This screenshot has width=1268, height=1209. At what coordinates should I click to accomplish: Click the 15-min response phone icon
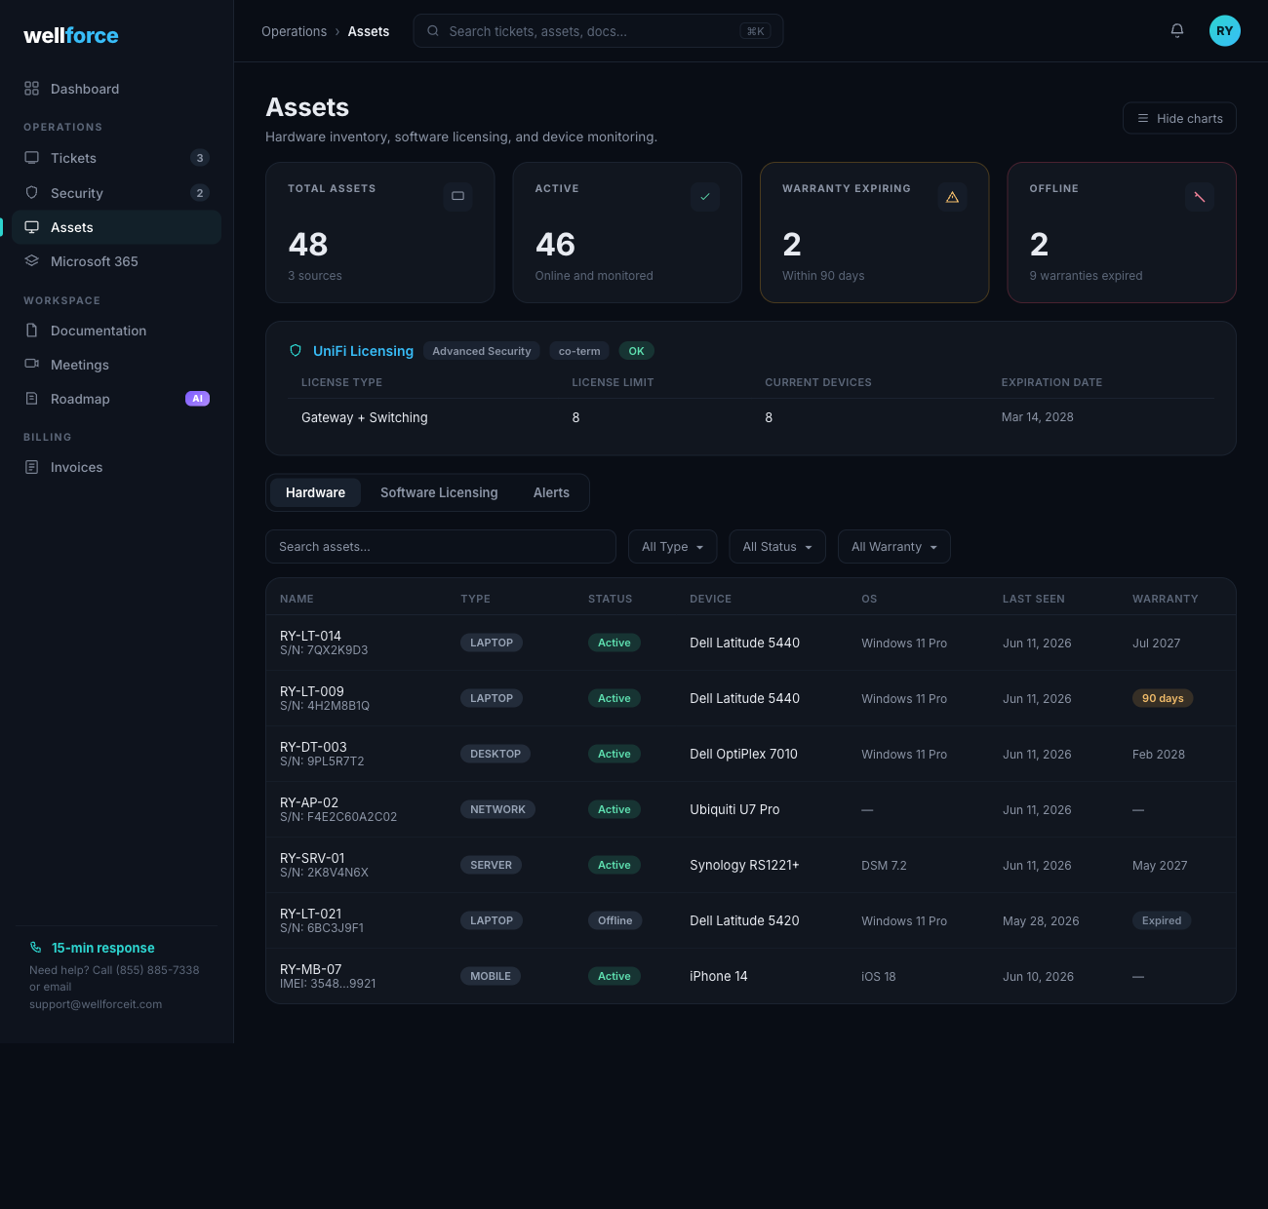(x=36, y=948)
